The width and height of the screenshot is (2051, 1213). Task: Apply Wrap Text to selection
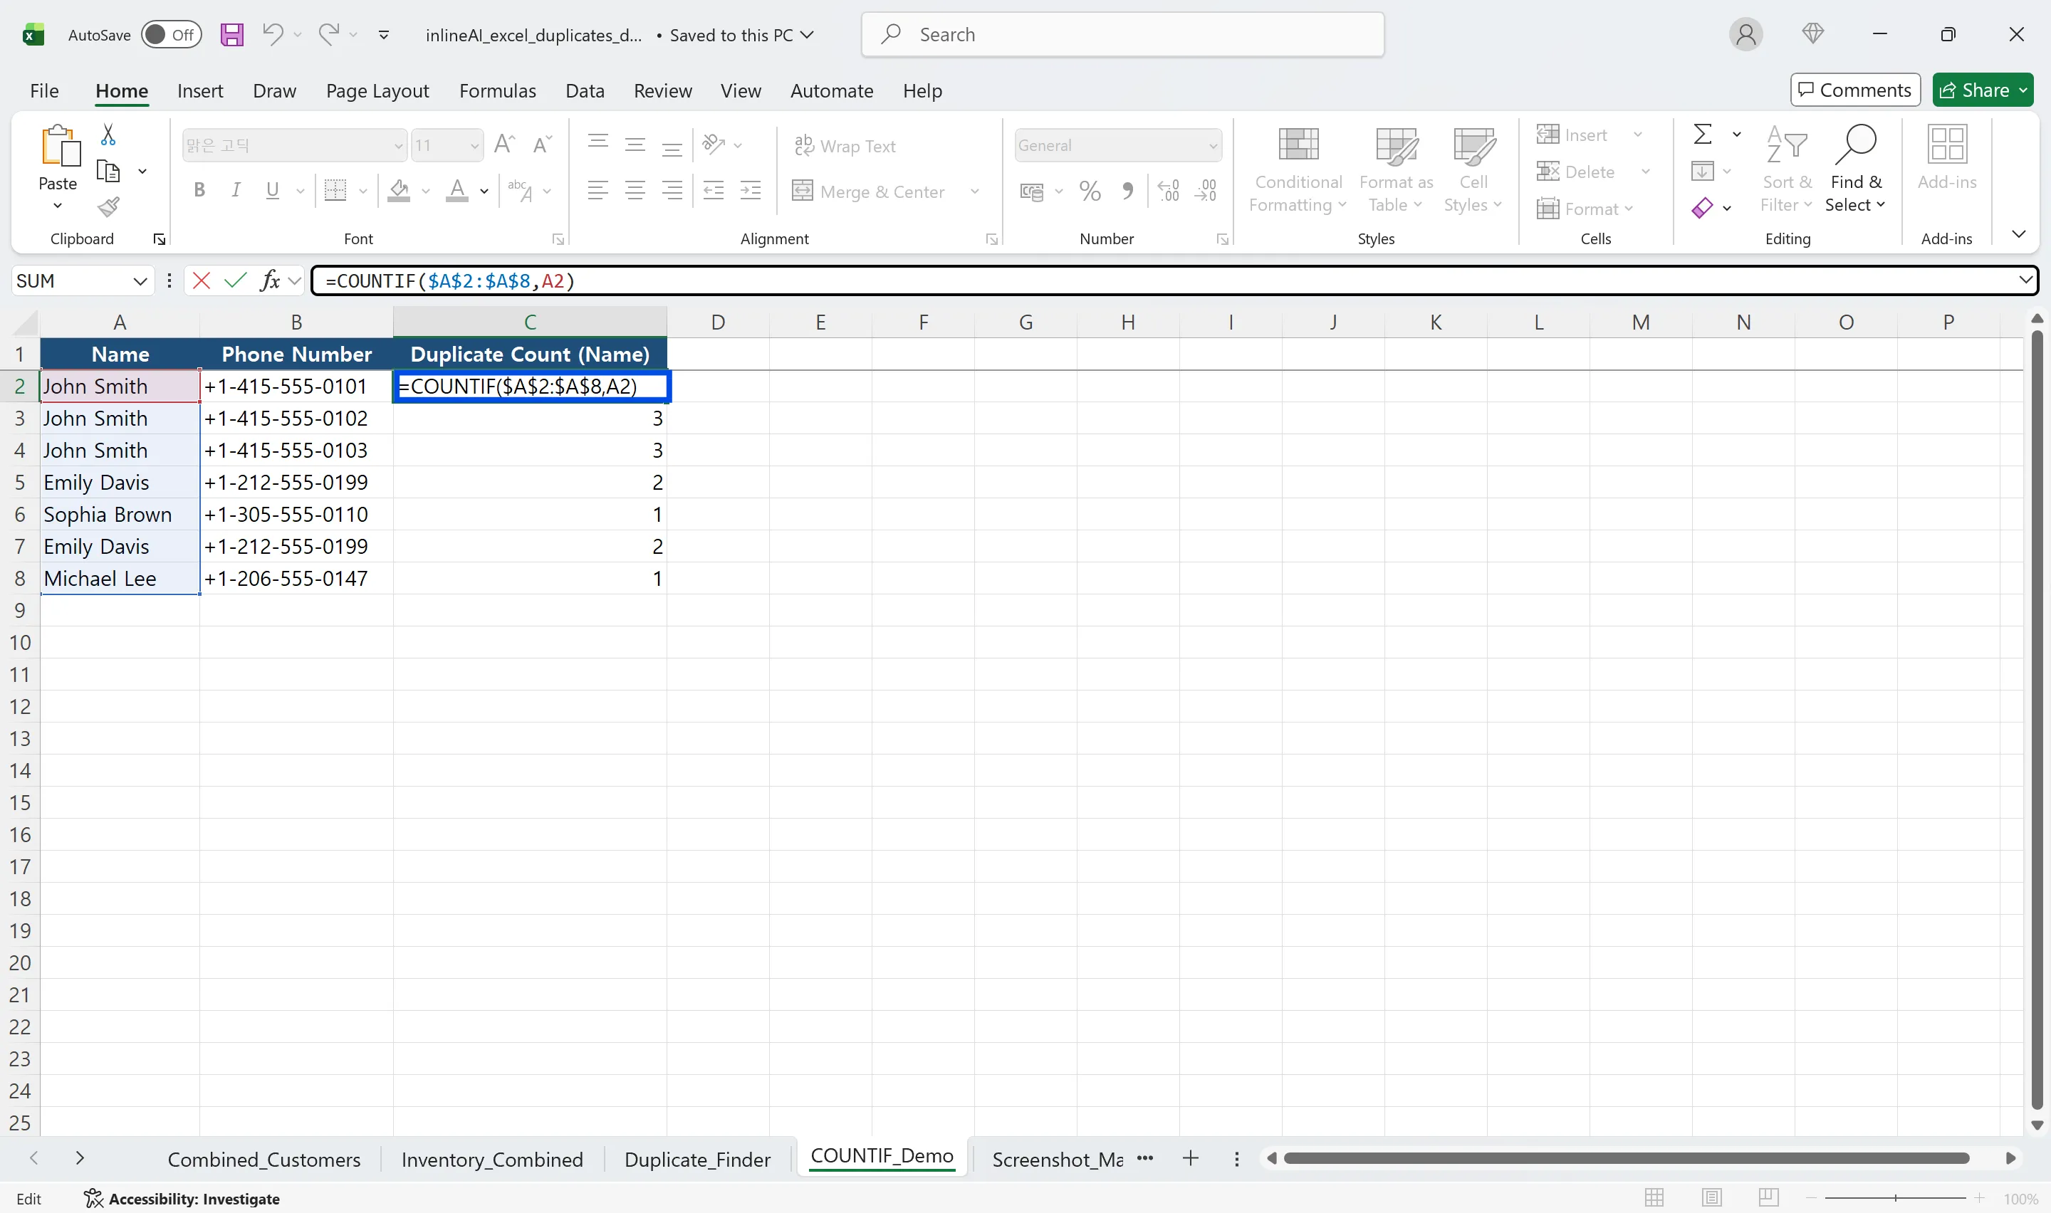pyautogui.click(x=846, y=145)
